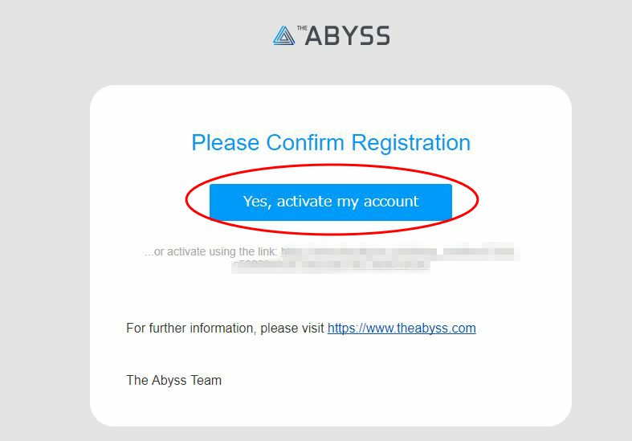632x441 pixels.
Task: Activate account with the blue Yes button
Action: 331,202
